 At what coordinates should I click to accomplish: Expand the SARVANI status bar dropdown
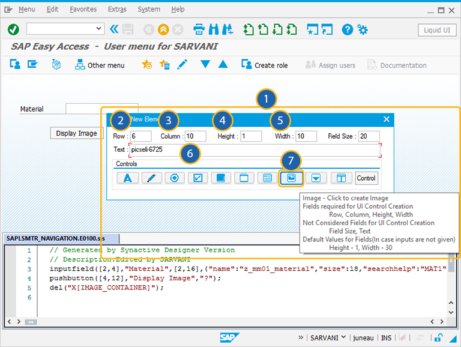pyautogui.click(x=343, y=337)
